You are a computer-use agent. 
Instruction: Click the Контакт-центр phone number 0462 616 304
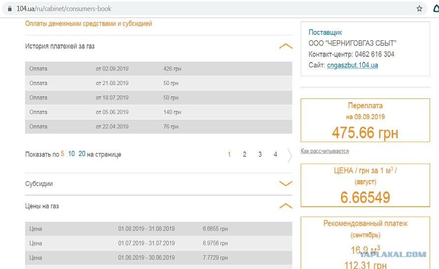[x=375, y=54]
